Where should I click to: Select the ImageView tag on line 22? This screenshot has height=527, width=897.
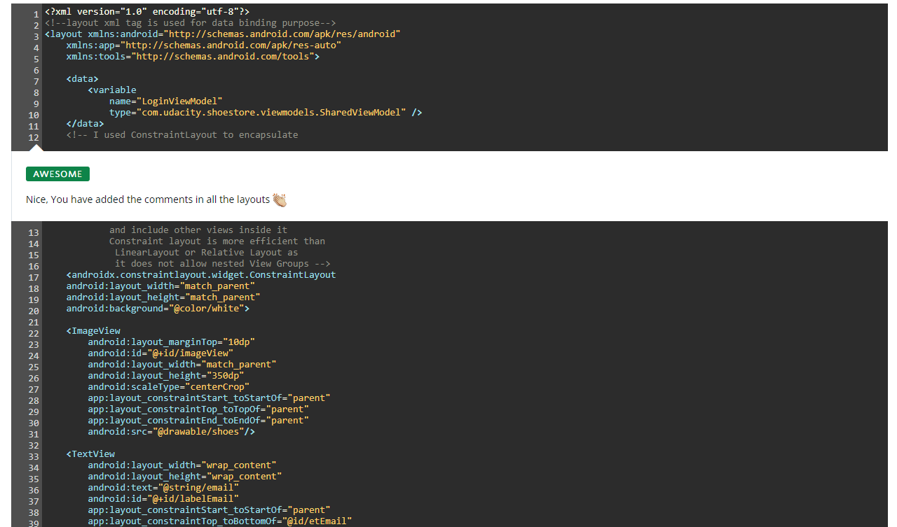point(94,330)
